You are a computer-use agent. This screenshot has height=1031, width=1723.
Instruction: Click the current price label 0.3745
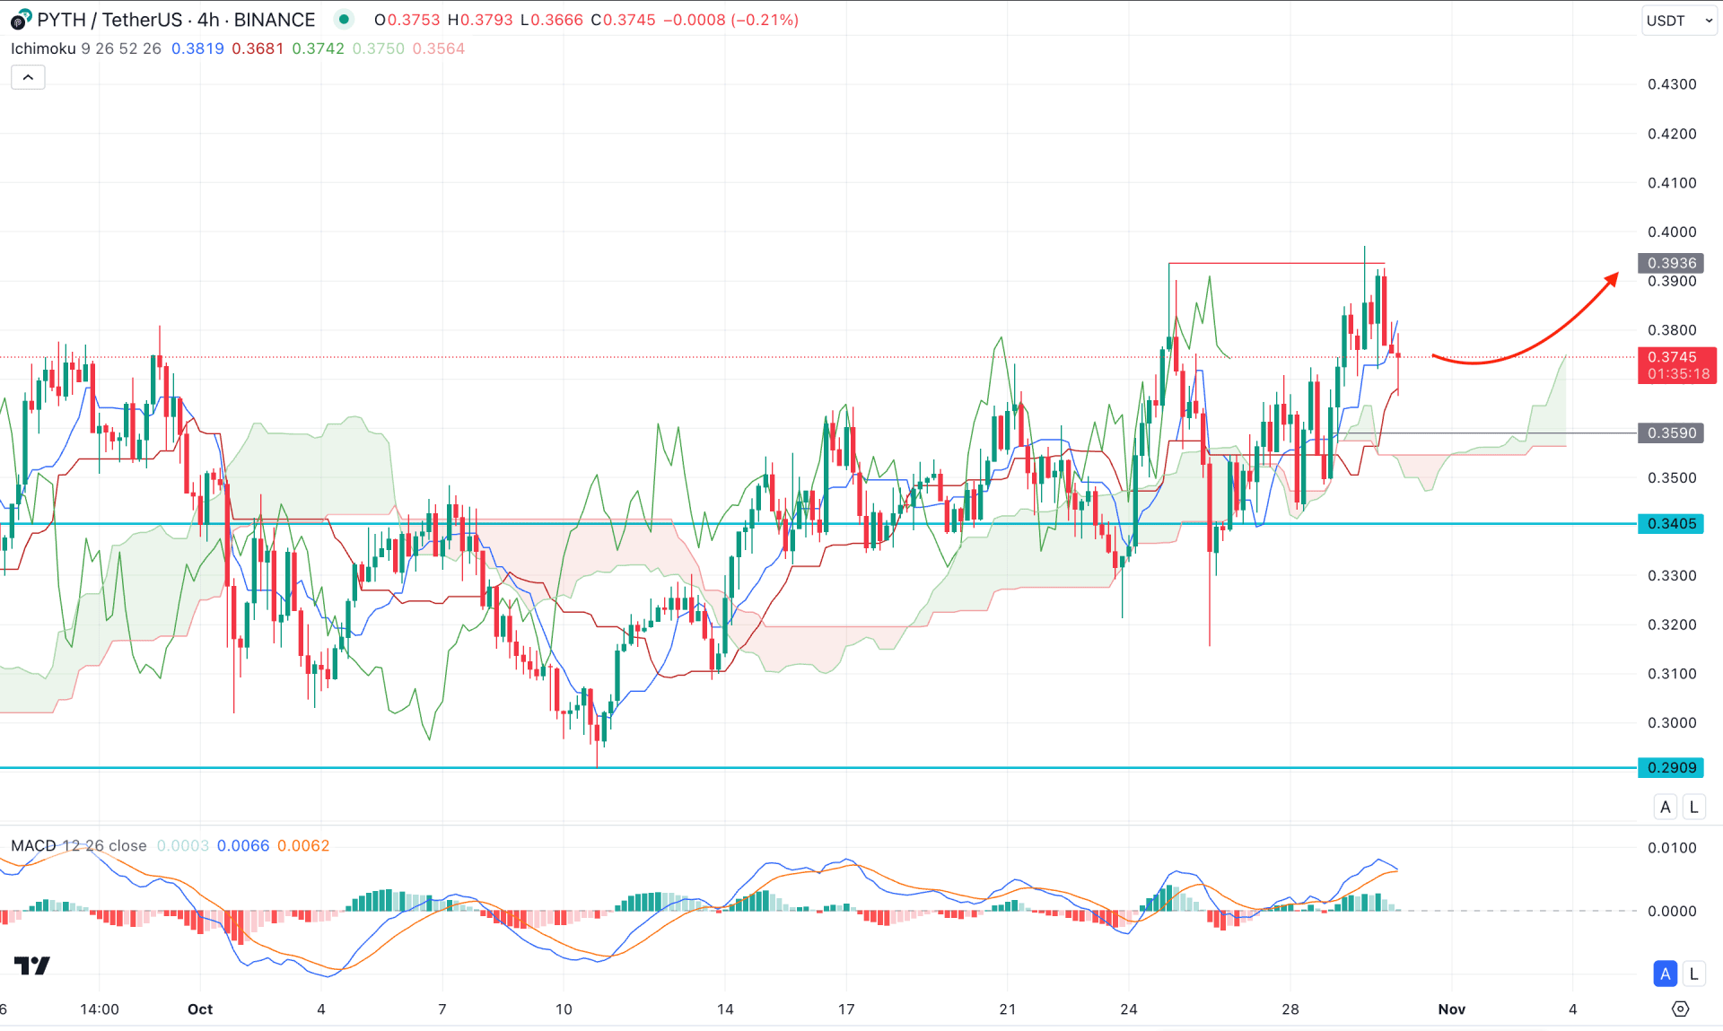1677,365
